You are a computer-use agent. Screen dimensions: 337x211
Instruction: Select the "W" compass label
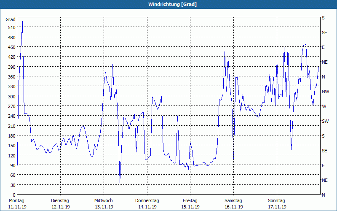[x=324, y=106]
